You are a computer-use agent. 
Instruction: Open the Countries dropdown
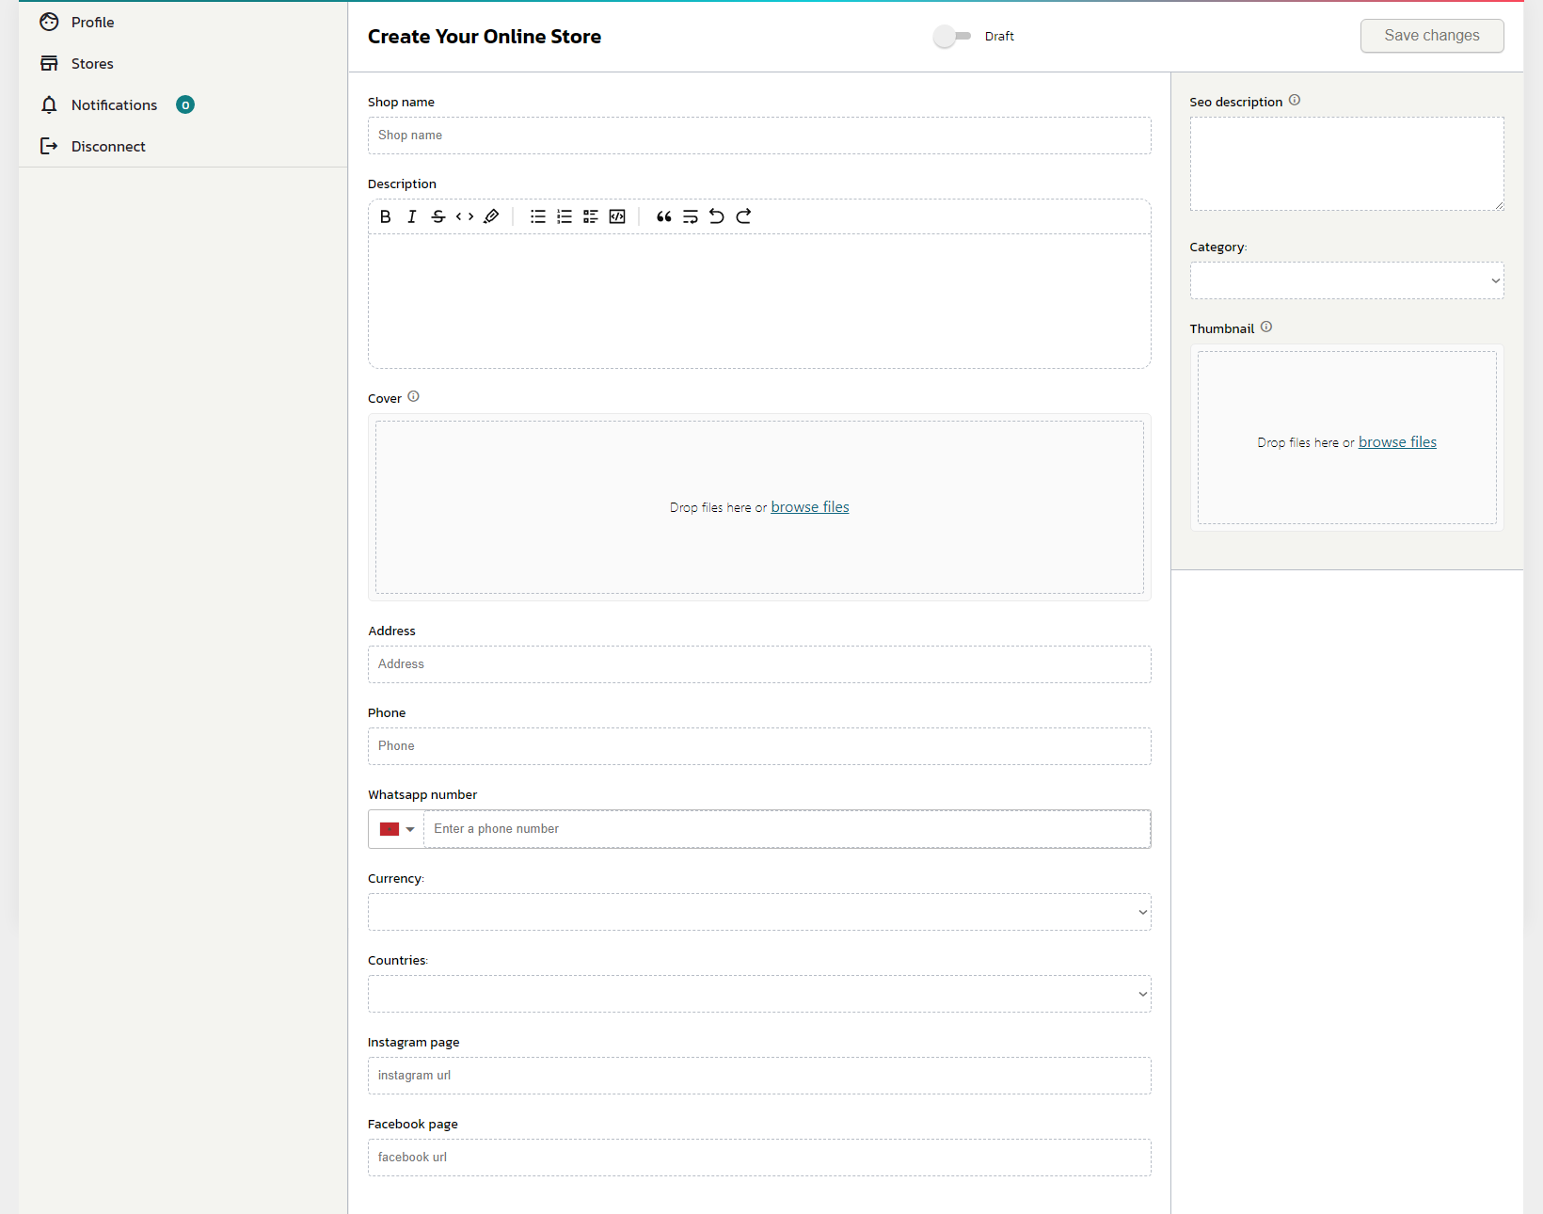point(759,994)
